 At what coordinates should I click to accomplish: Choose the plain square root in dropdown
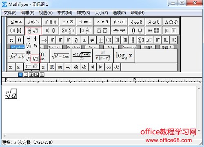[29, 59]
